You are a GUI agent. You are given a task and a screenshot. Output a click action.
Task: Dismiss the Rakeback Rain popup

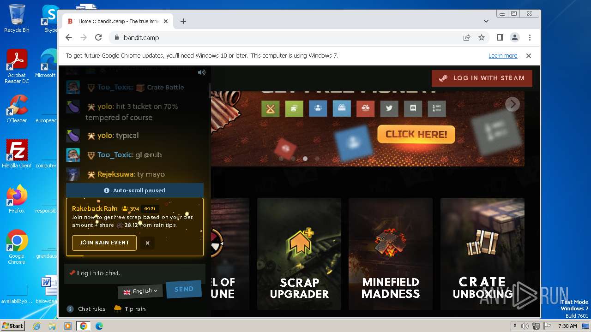pos(147,243)
